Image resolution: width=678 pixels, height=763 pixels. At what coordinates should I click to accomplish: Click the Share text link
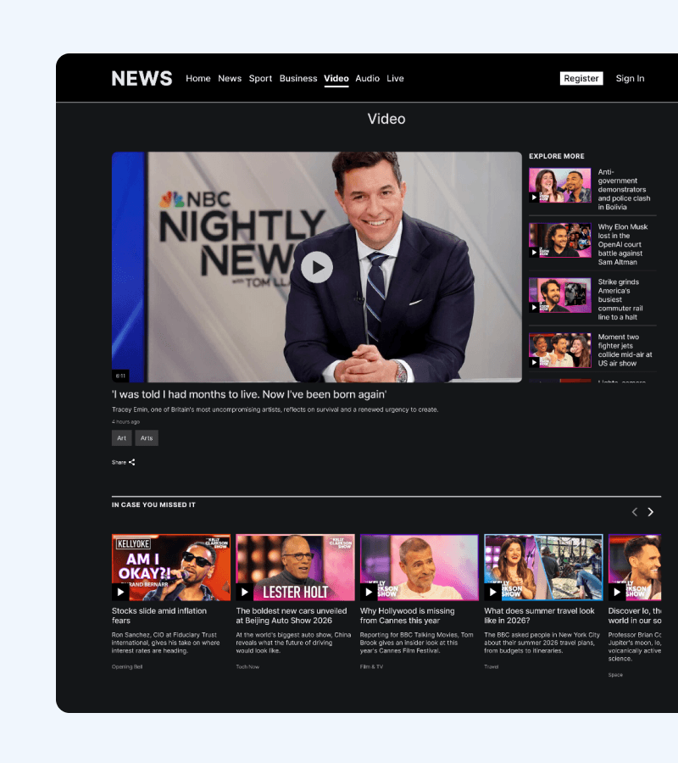coord(119,462)
